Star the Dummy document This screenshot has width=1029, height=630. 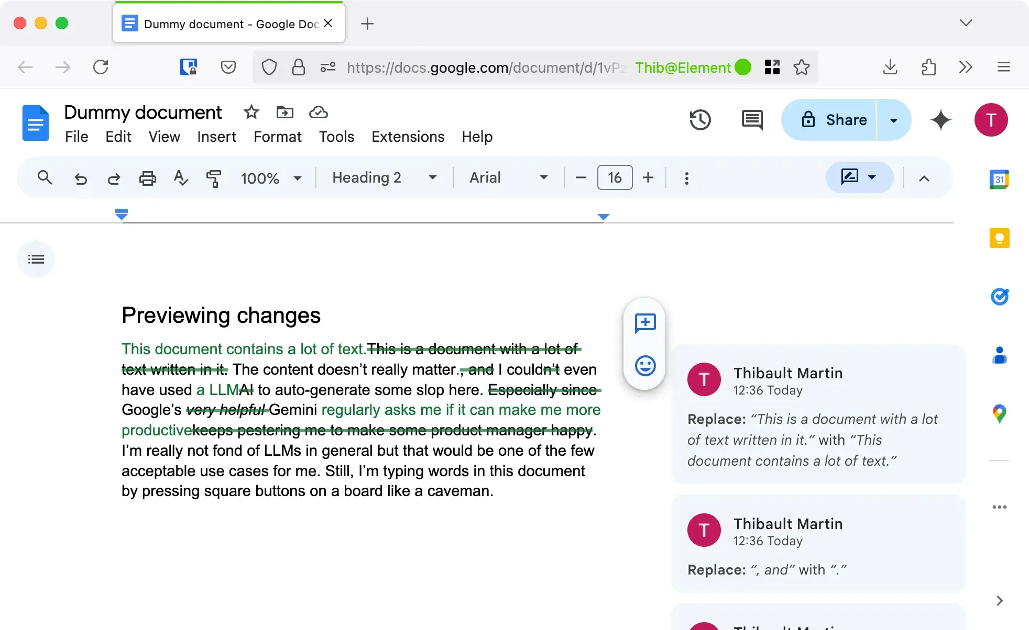tap(251, 112)
